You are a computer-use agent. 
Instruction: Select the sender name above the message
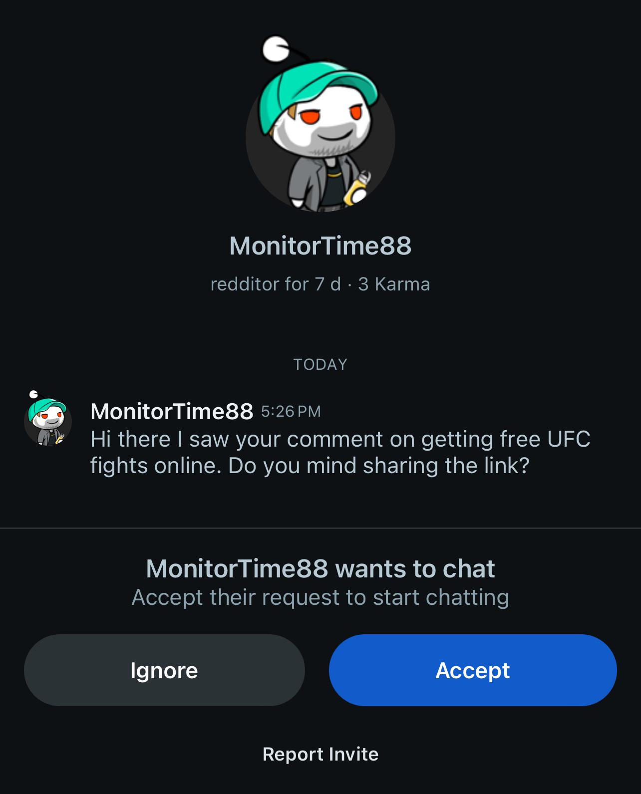click(172, 411)
